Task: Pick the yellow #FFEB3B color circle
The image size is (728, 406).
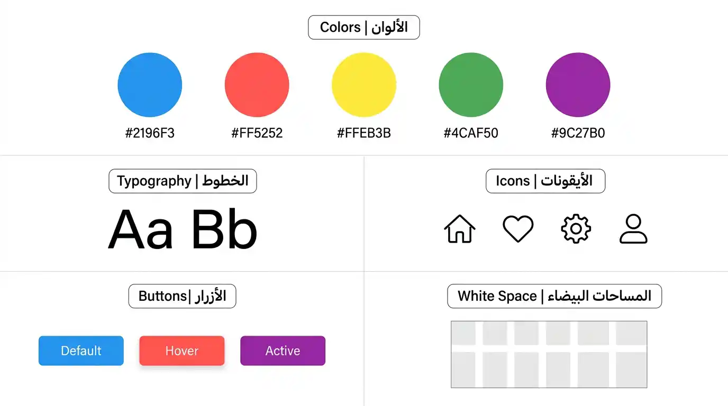Action: point(364,85)
